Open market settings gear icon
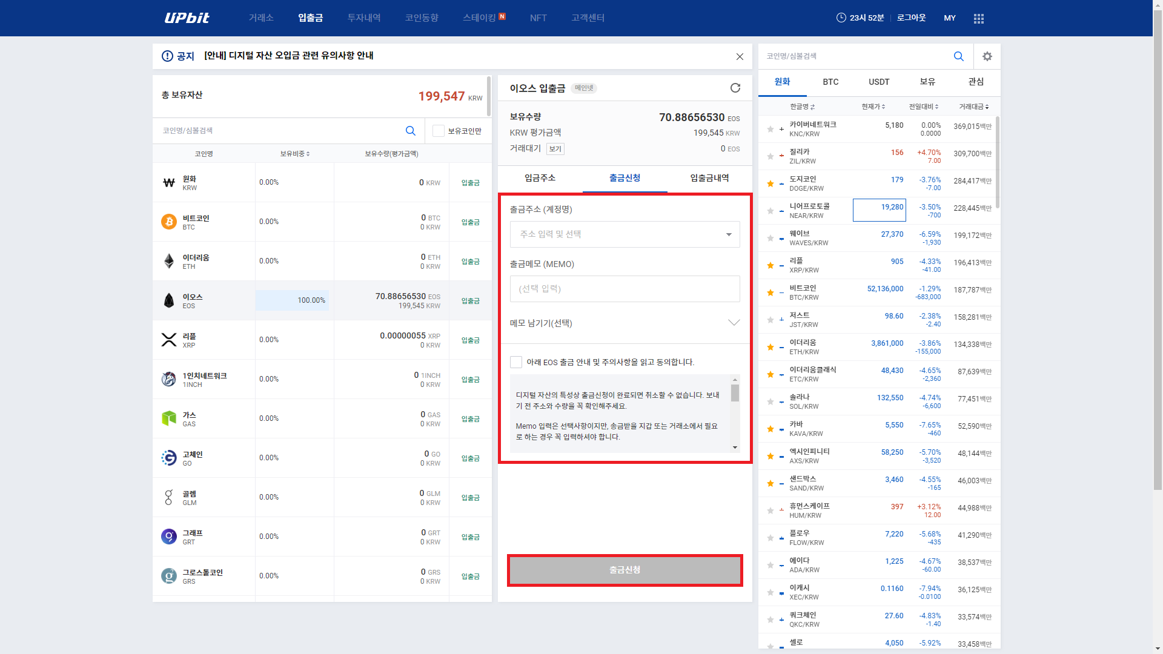 987,56
